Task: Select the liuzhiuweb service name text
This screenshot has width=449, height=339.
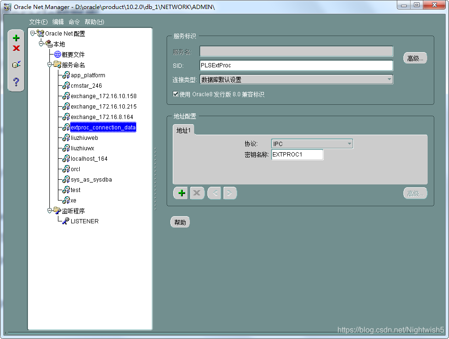Action: pos(84,137)
